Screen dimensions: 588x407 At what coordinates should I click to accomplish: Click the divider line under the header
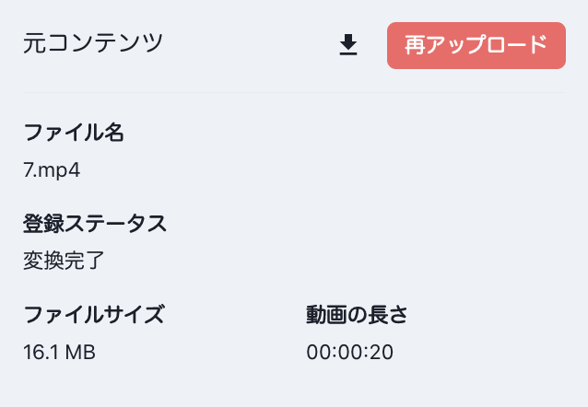(294, 92)
